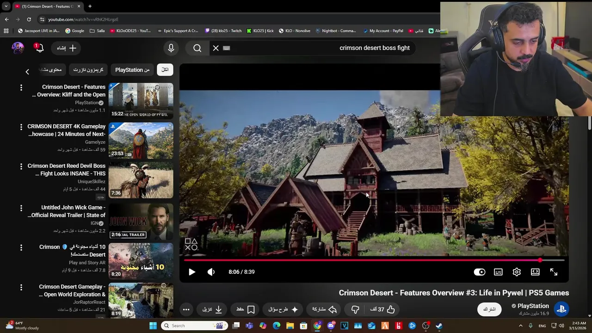The image size is (592, 333).
Task: Open options for the Gamelyze 4K Gameplay video
Action: 21,127
